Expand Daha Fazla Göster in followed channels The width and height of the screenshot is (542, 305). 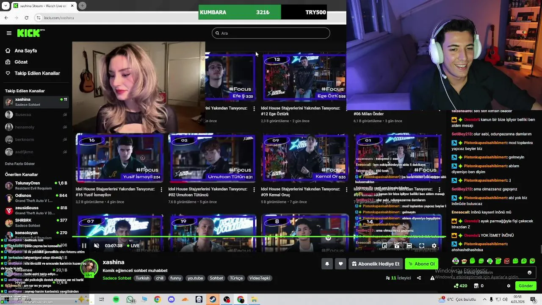[x=20, y=164]
